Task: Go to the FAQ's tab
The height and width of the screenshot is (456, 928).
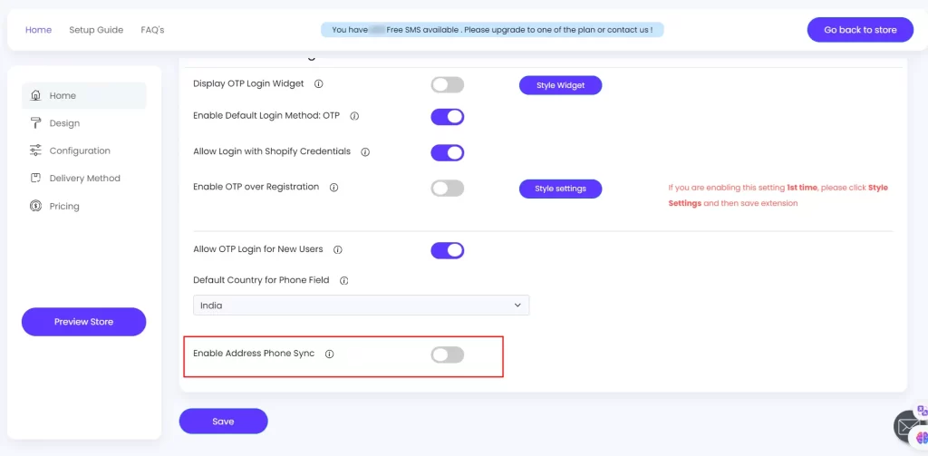Action: [x=152, y=30]
